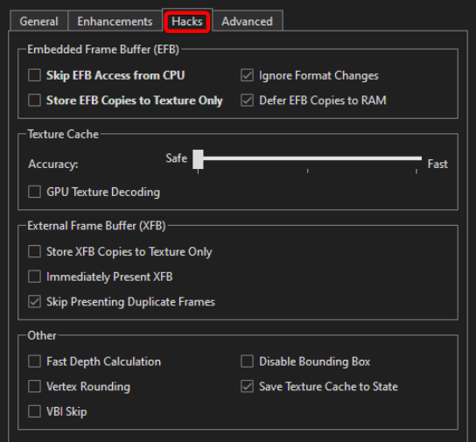Enable the Vertex Rounding option
The width and height of the screenshot is (476, 442).
coord(34,387)
